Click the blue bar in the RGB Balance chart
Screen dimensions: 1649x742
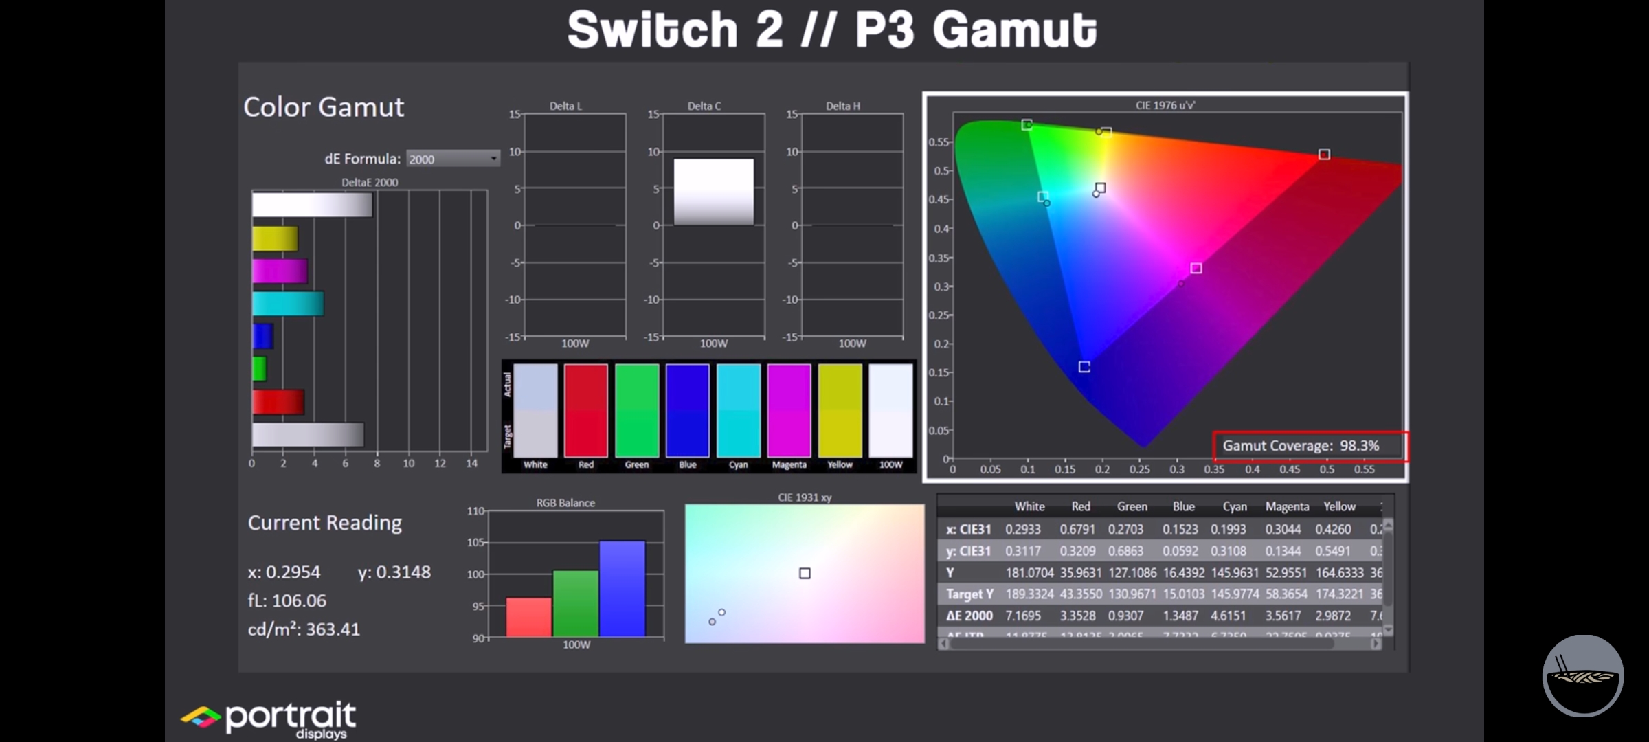point(622,589)
